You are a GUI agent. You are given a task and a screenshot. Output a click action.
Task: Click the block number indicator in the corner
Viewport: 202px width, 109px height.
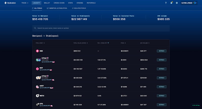[196, 105]
